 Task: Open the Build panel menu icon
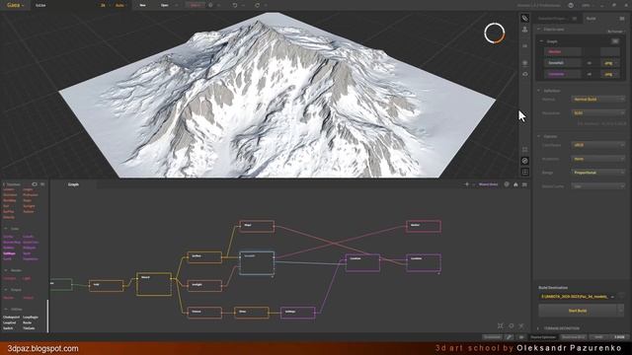tap(622, 18)
